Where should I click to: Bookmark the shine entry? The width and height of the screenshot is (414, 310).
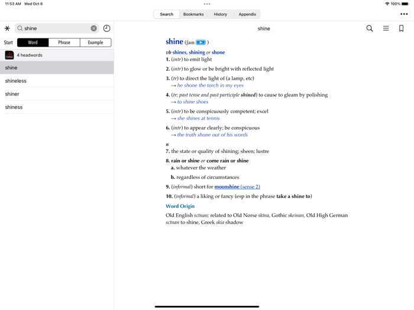click(402, 28)
